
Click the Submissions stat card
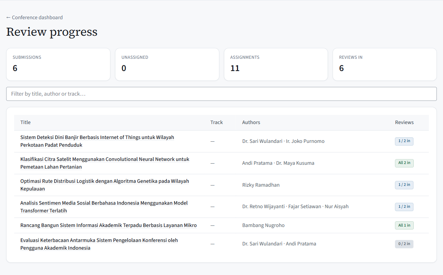pos(58,64)
